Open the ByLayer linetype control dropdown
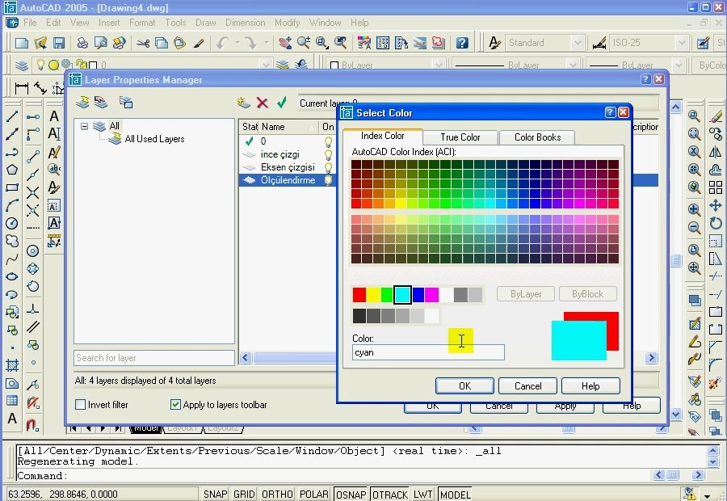727x501 pixels. click(x=573, y=65)
